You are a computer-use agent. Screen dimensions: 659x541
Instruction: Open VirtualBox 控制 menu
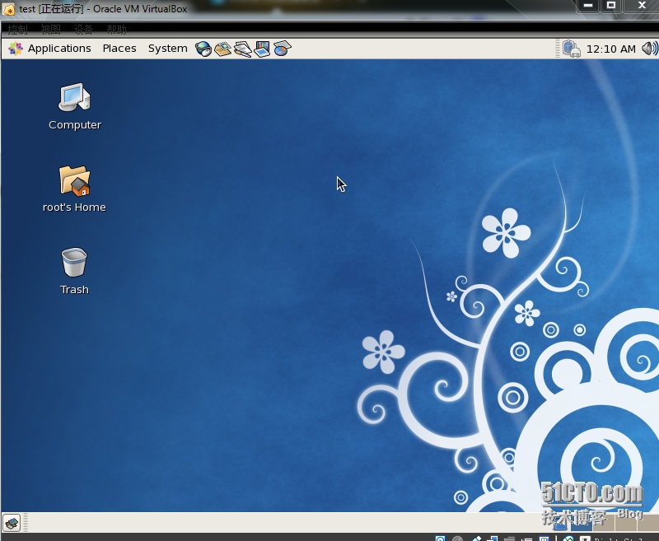17,30
